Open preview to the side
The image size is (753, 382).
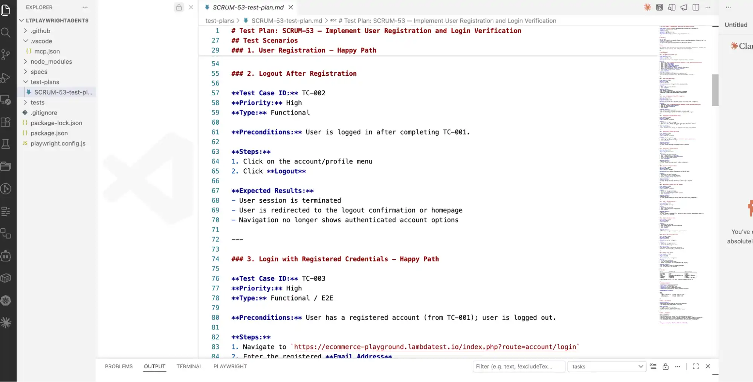(672, 7)
